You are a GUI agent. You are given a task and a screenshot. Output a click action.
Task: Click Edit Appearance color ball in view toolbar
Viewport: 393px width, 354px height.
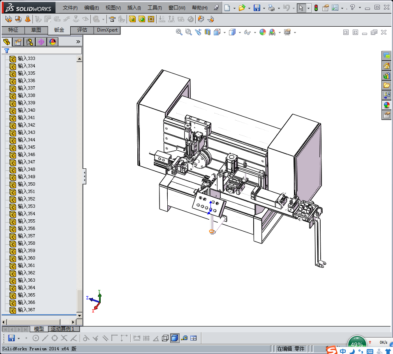pos(262,32)
